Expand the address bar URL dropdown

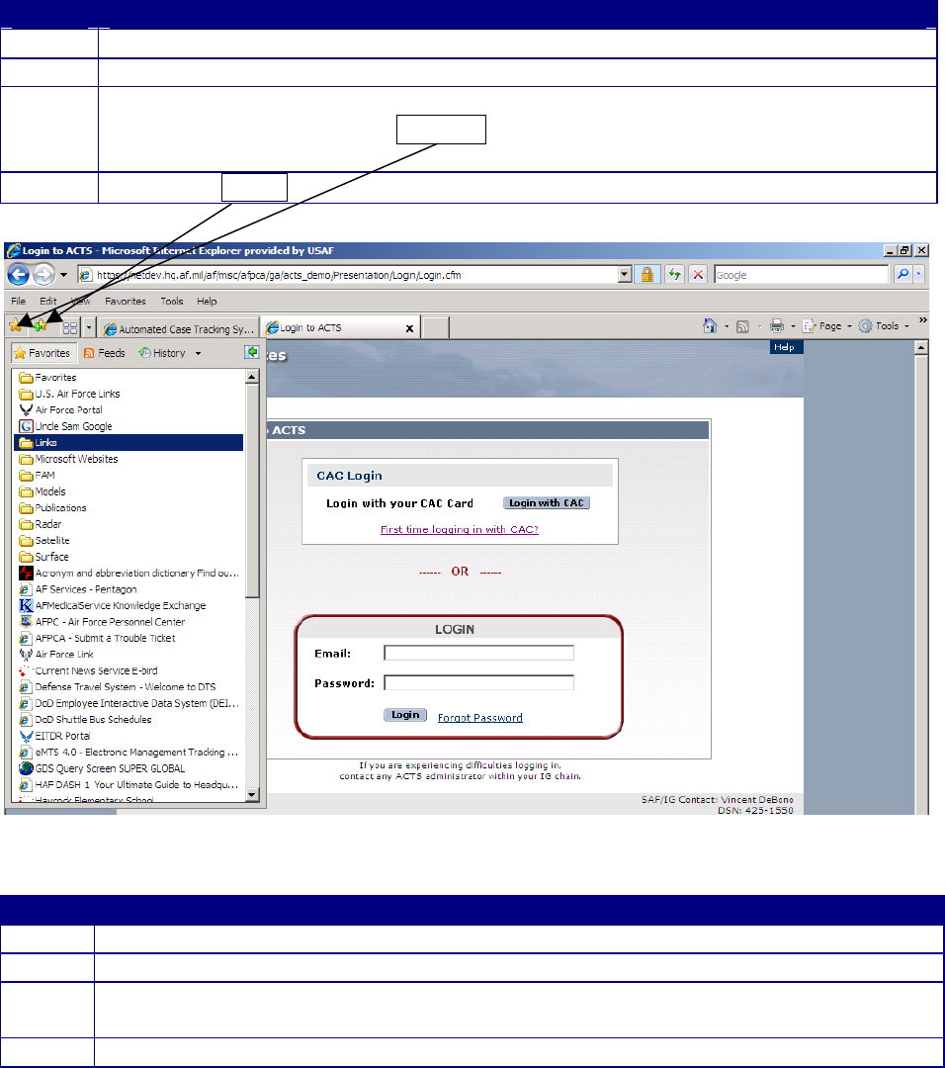625,275
